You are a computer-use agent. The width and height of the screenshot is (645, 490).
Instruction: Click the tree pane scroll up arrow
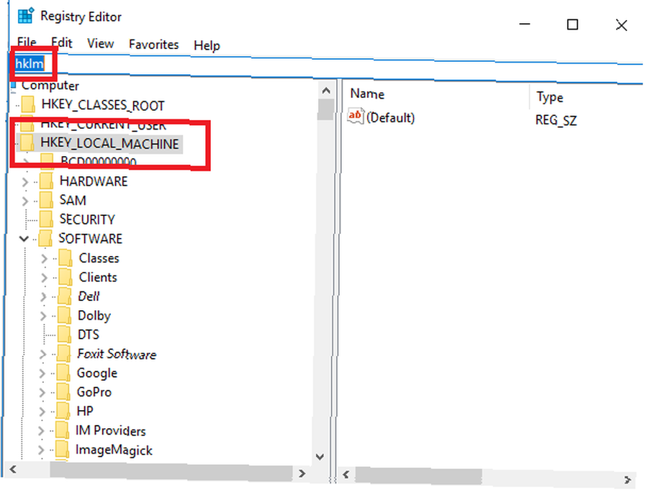[x=326, y=90]
